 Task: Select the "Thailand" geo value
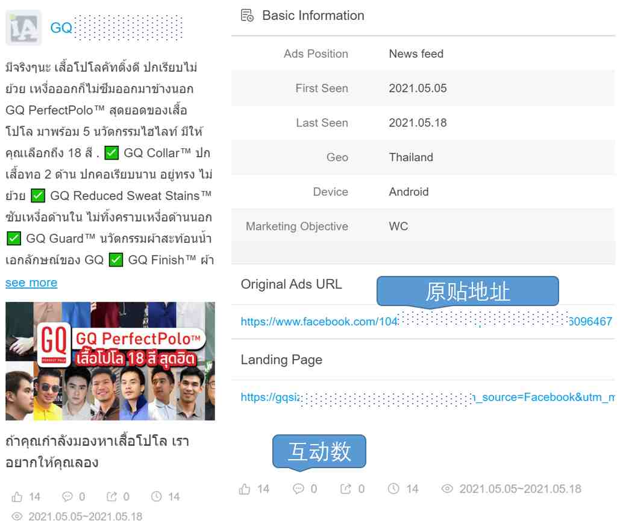tap(411, 157)
